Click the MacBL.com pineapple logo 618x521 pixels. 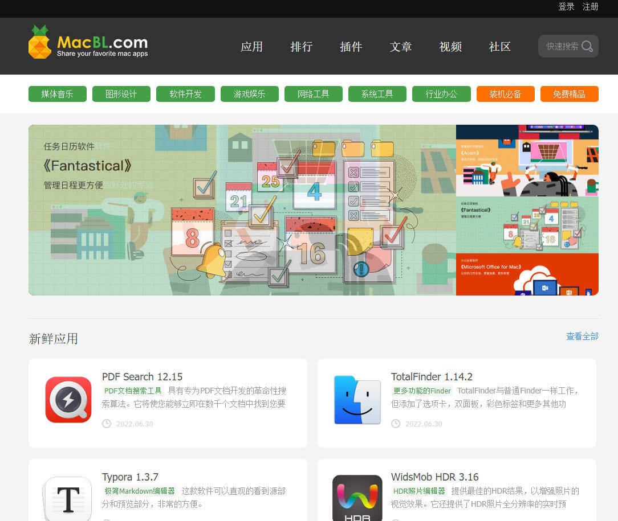(x=88, y=42)
